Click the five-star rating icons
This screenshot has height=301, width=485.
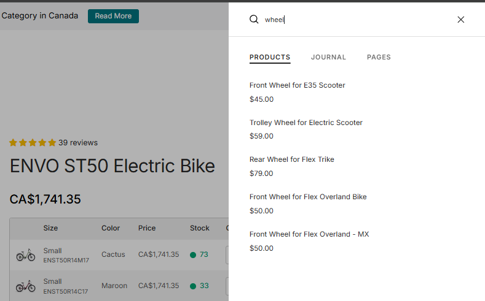(x=33, y=143)
